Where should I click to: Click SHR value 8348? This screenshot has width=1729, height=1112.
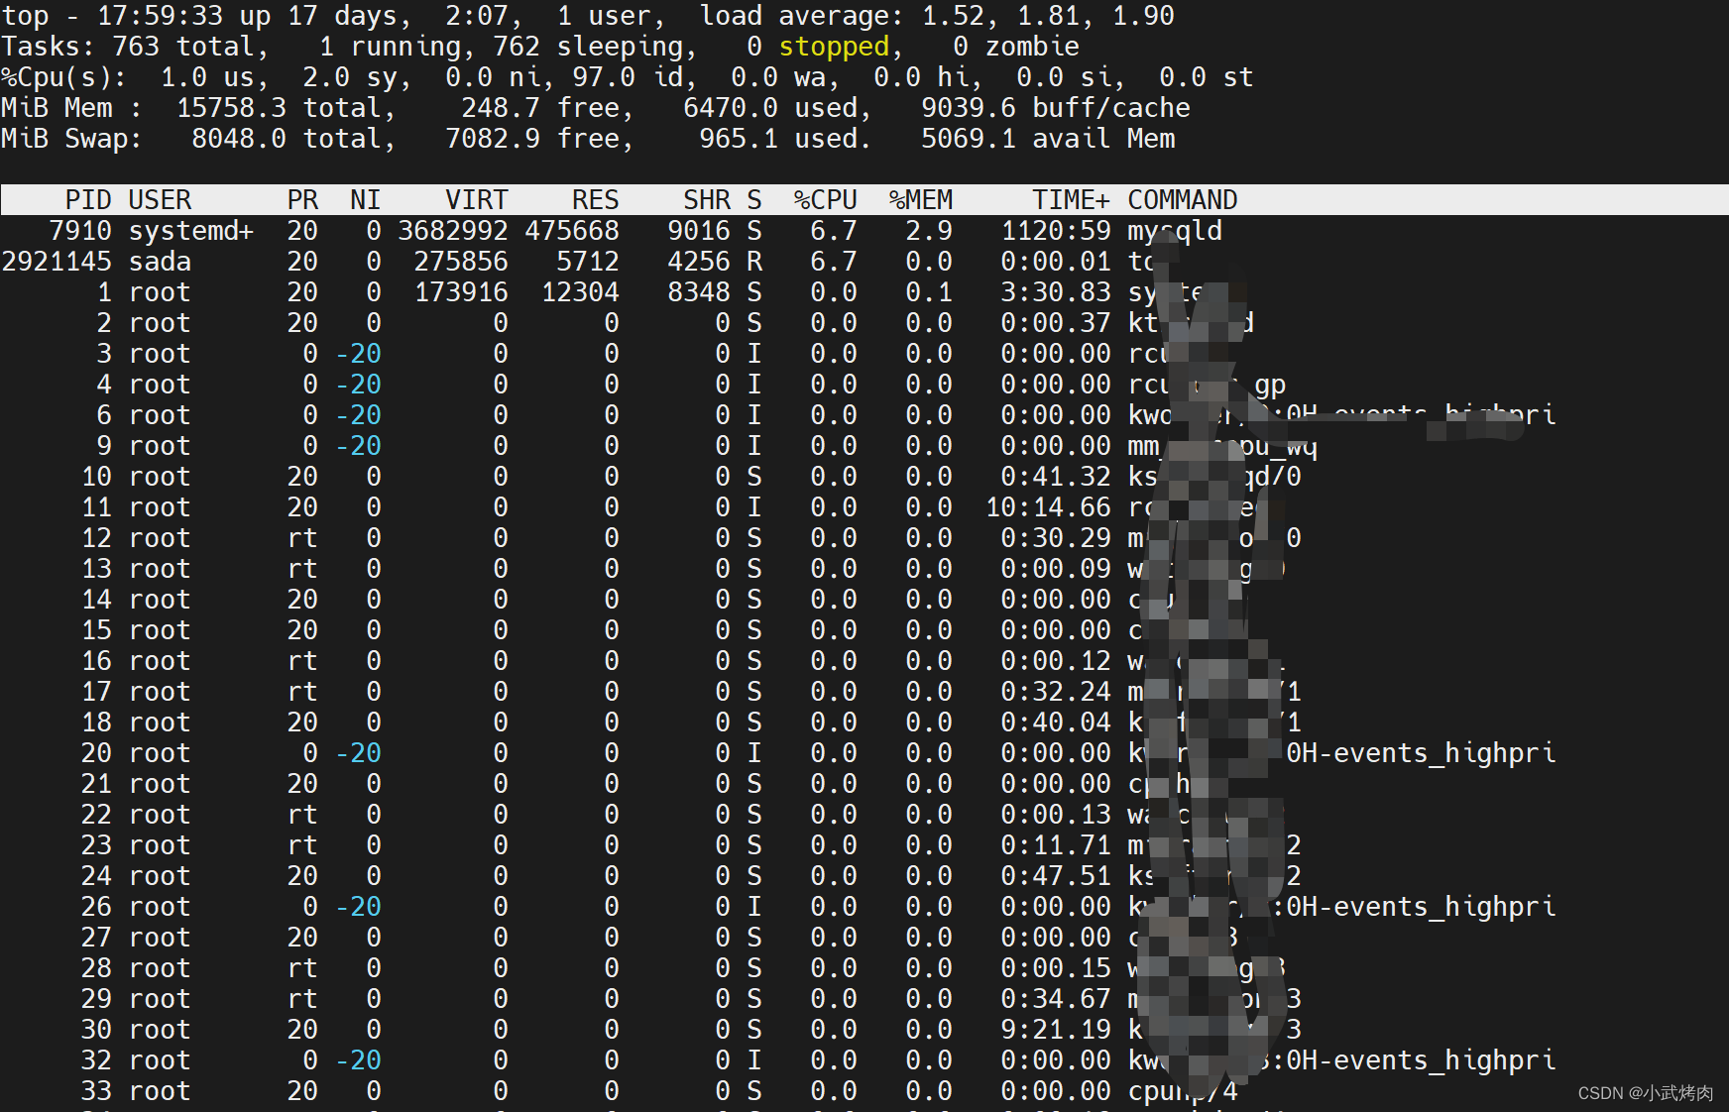point(699,292)
